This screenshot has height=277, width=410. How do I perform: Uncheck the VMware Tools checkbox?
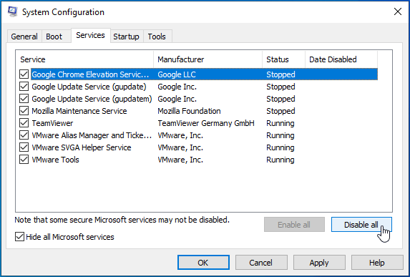pos(24,160)
